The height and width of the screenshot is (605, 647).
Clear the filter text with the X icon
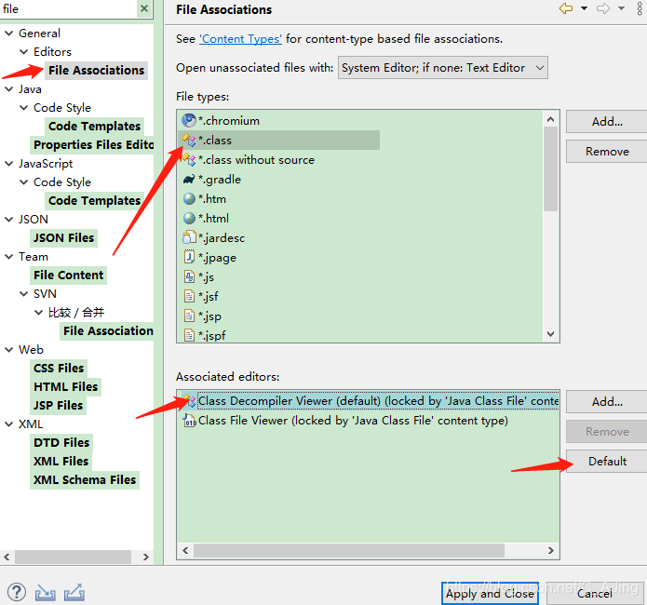tap(144, 8)
